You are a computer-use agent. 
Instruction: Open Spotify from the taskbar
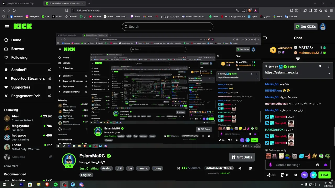pyautogui.click(x=56, y=184)
